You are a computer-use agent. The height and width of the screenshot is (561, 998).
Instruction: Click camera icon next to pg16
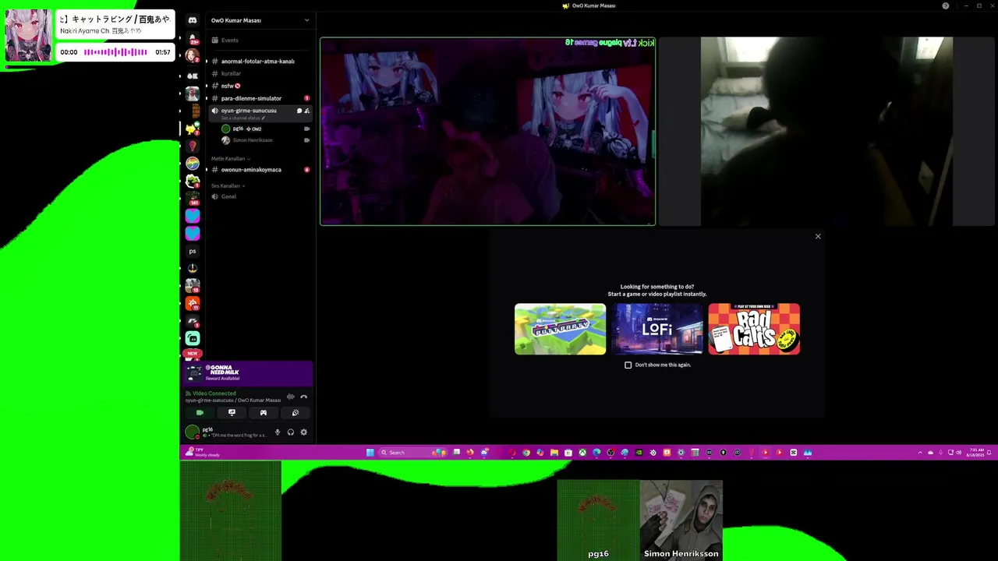point(306,129)
